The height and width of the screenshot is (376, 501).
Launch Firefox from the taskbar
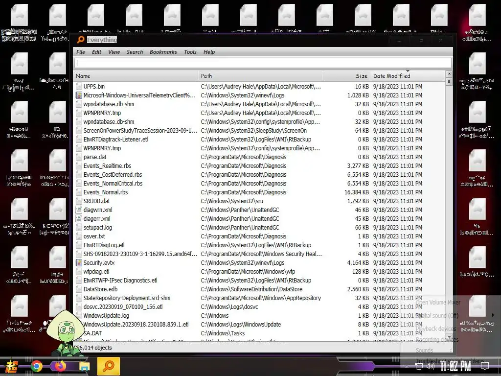point(60,366)
